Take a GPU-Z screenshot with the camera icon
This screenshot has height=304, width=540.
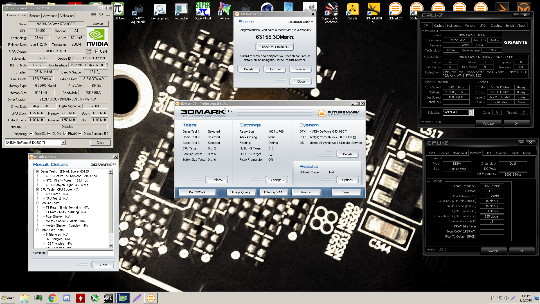click(x=94, y=14)
